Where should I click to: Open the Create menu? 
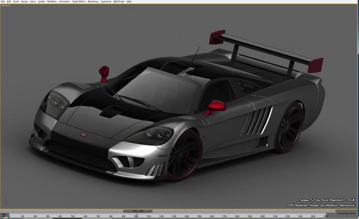click(x=42, y=1)
